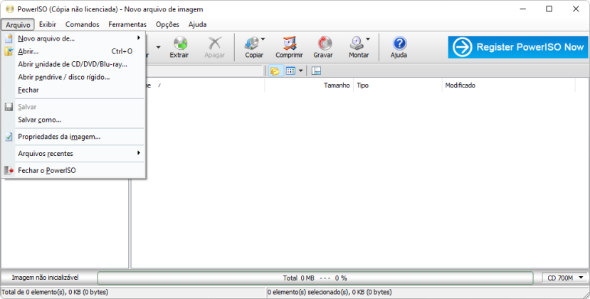
Task: Click the Apagar toolbar icon
Action: click(x=215, y=43)
